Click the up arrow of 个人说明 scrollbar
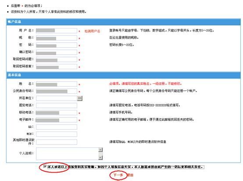The width and height of the screenshot is (243, 181). (100, 149)
